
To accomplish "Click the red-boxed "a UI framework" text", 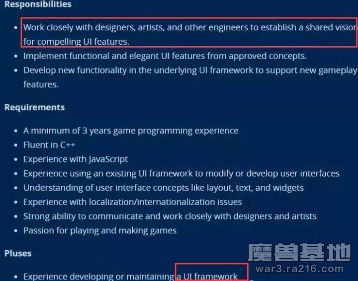I will 211,276.
